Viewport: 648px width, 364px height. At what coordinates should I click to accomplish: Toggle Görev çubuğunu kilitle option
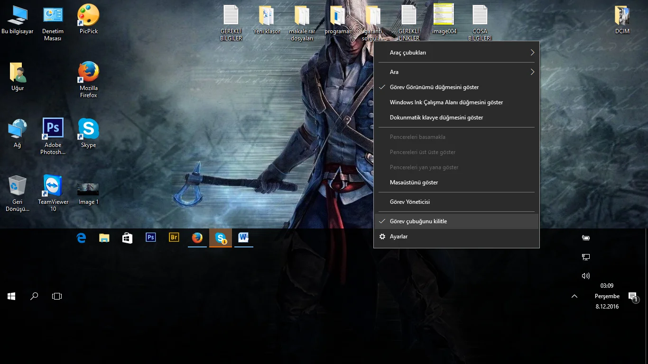[418, 221]
